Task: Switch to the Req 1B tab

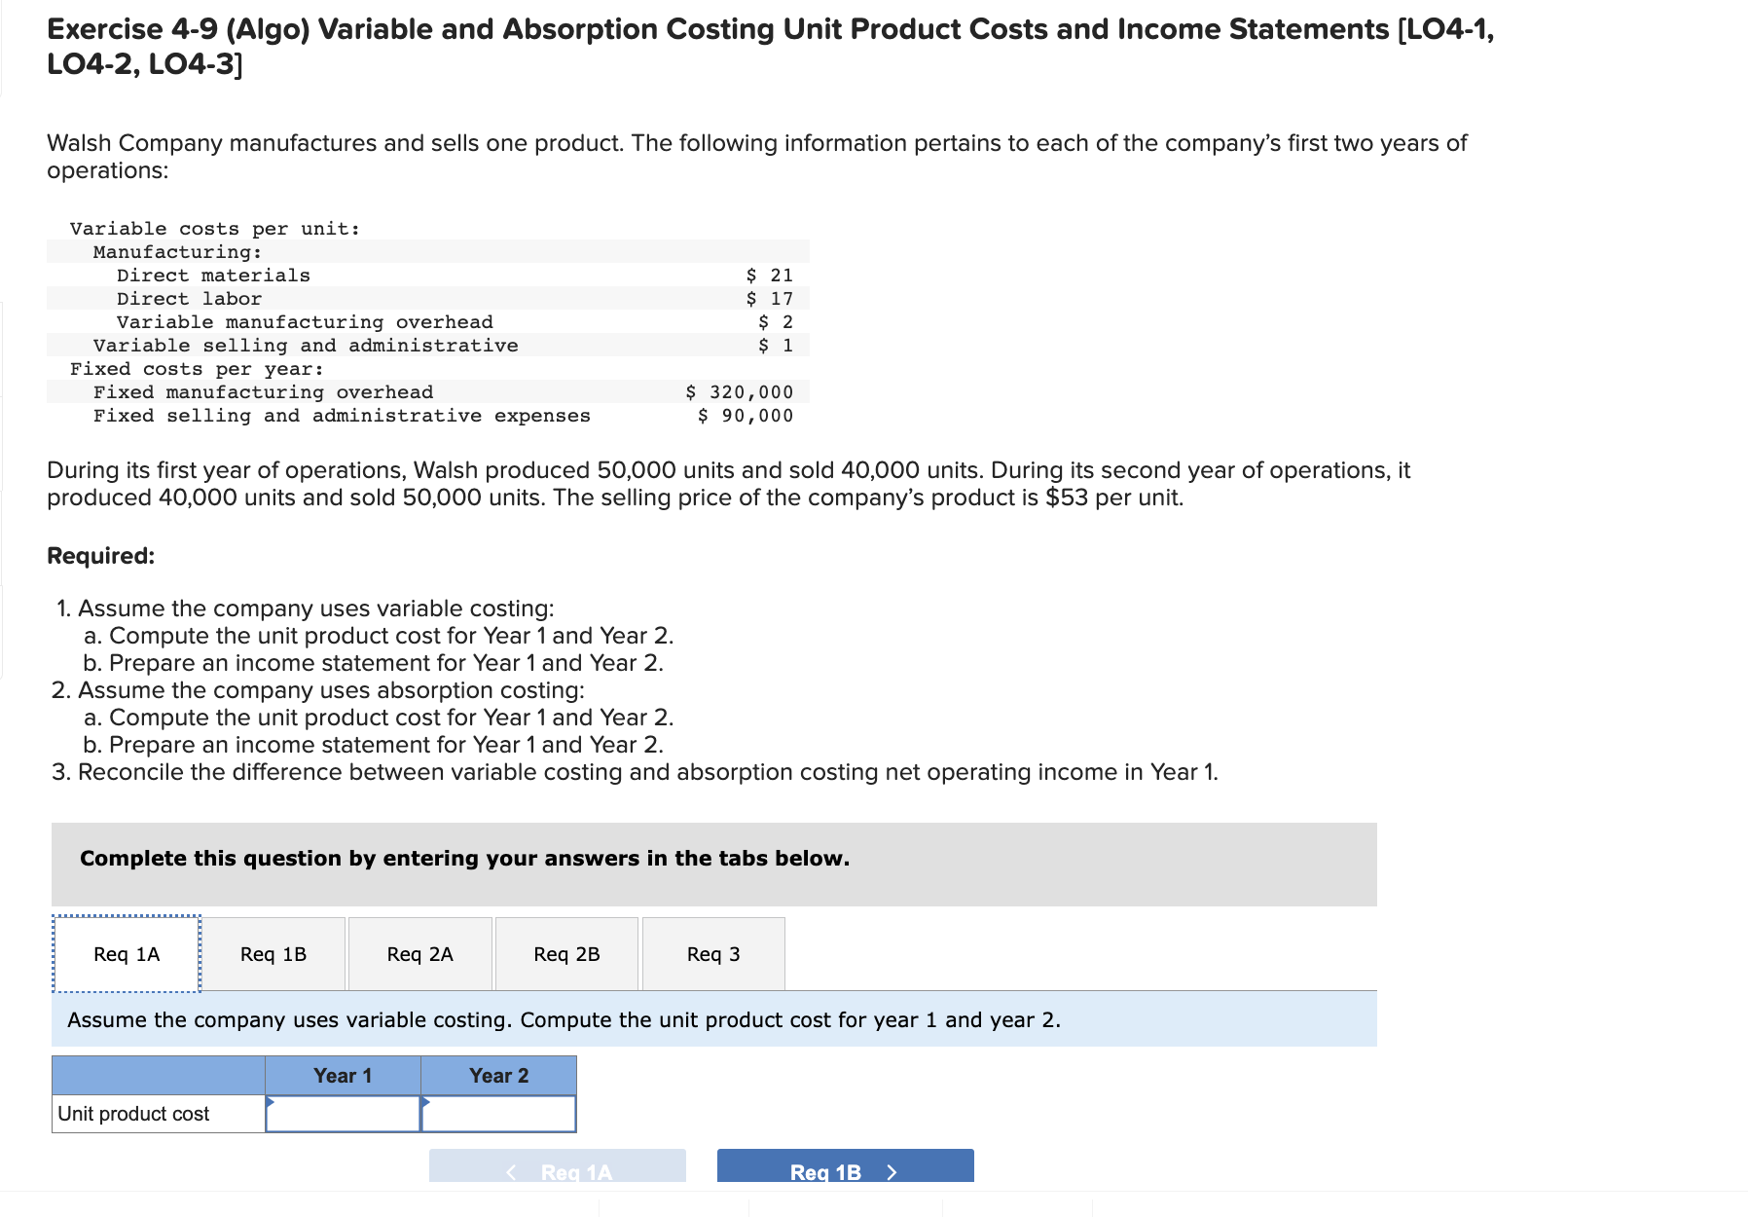Action: coord(273,954)
